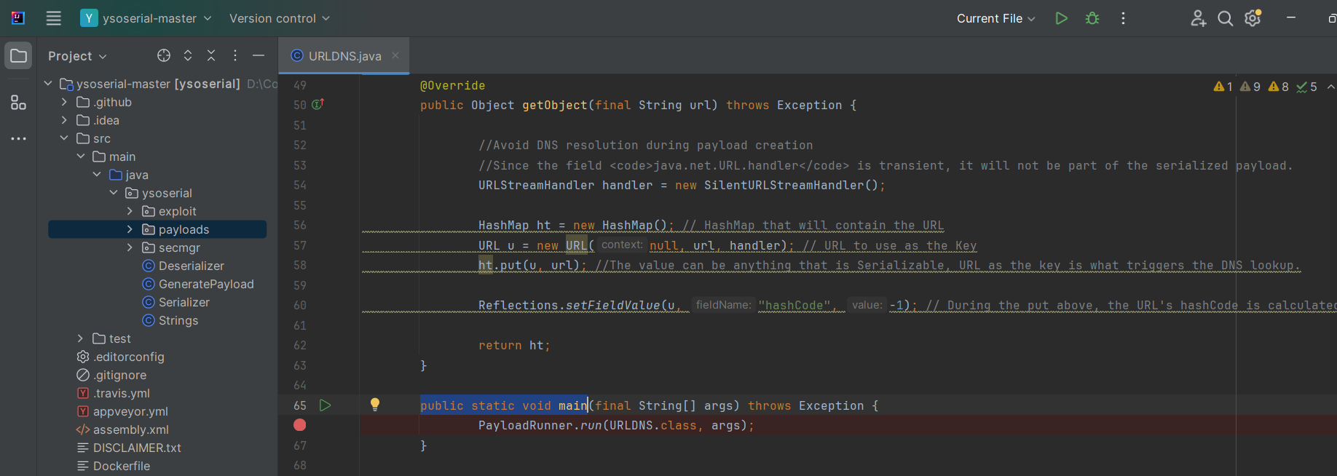Click line number 62 in the gutter
This screenshot has width=1337, height=476.
(x=300, y=345)
